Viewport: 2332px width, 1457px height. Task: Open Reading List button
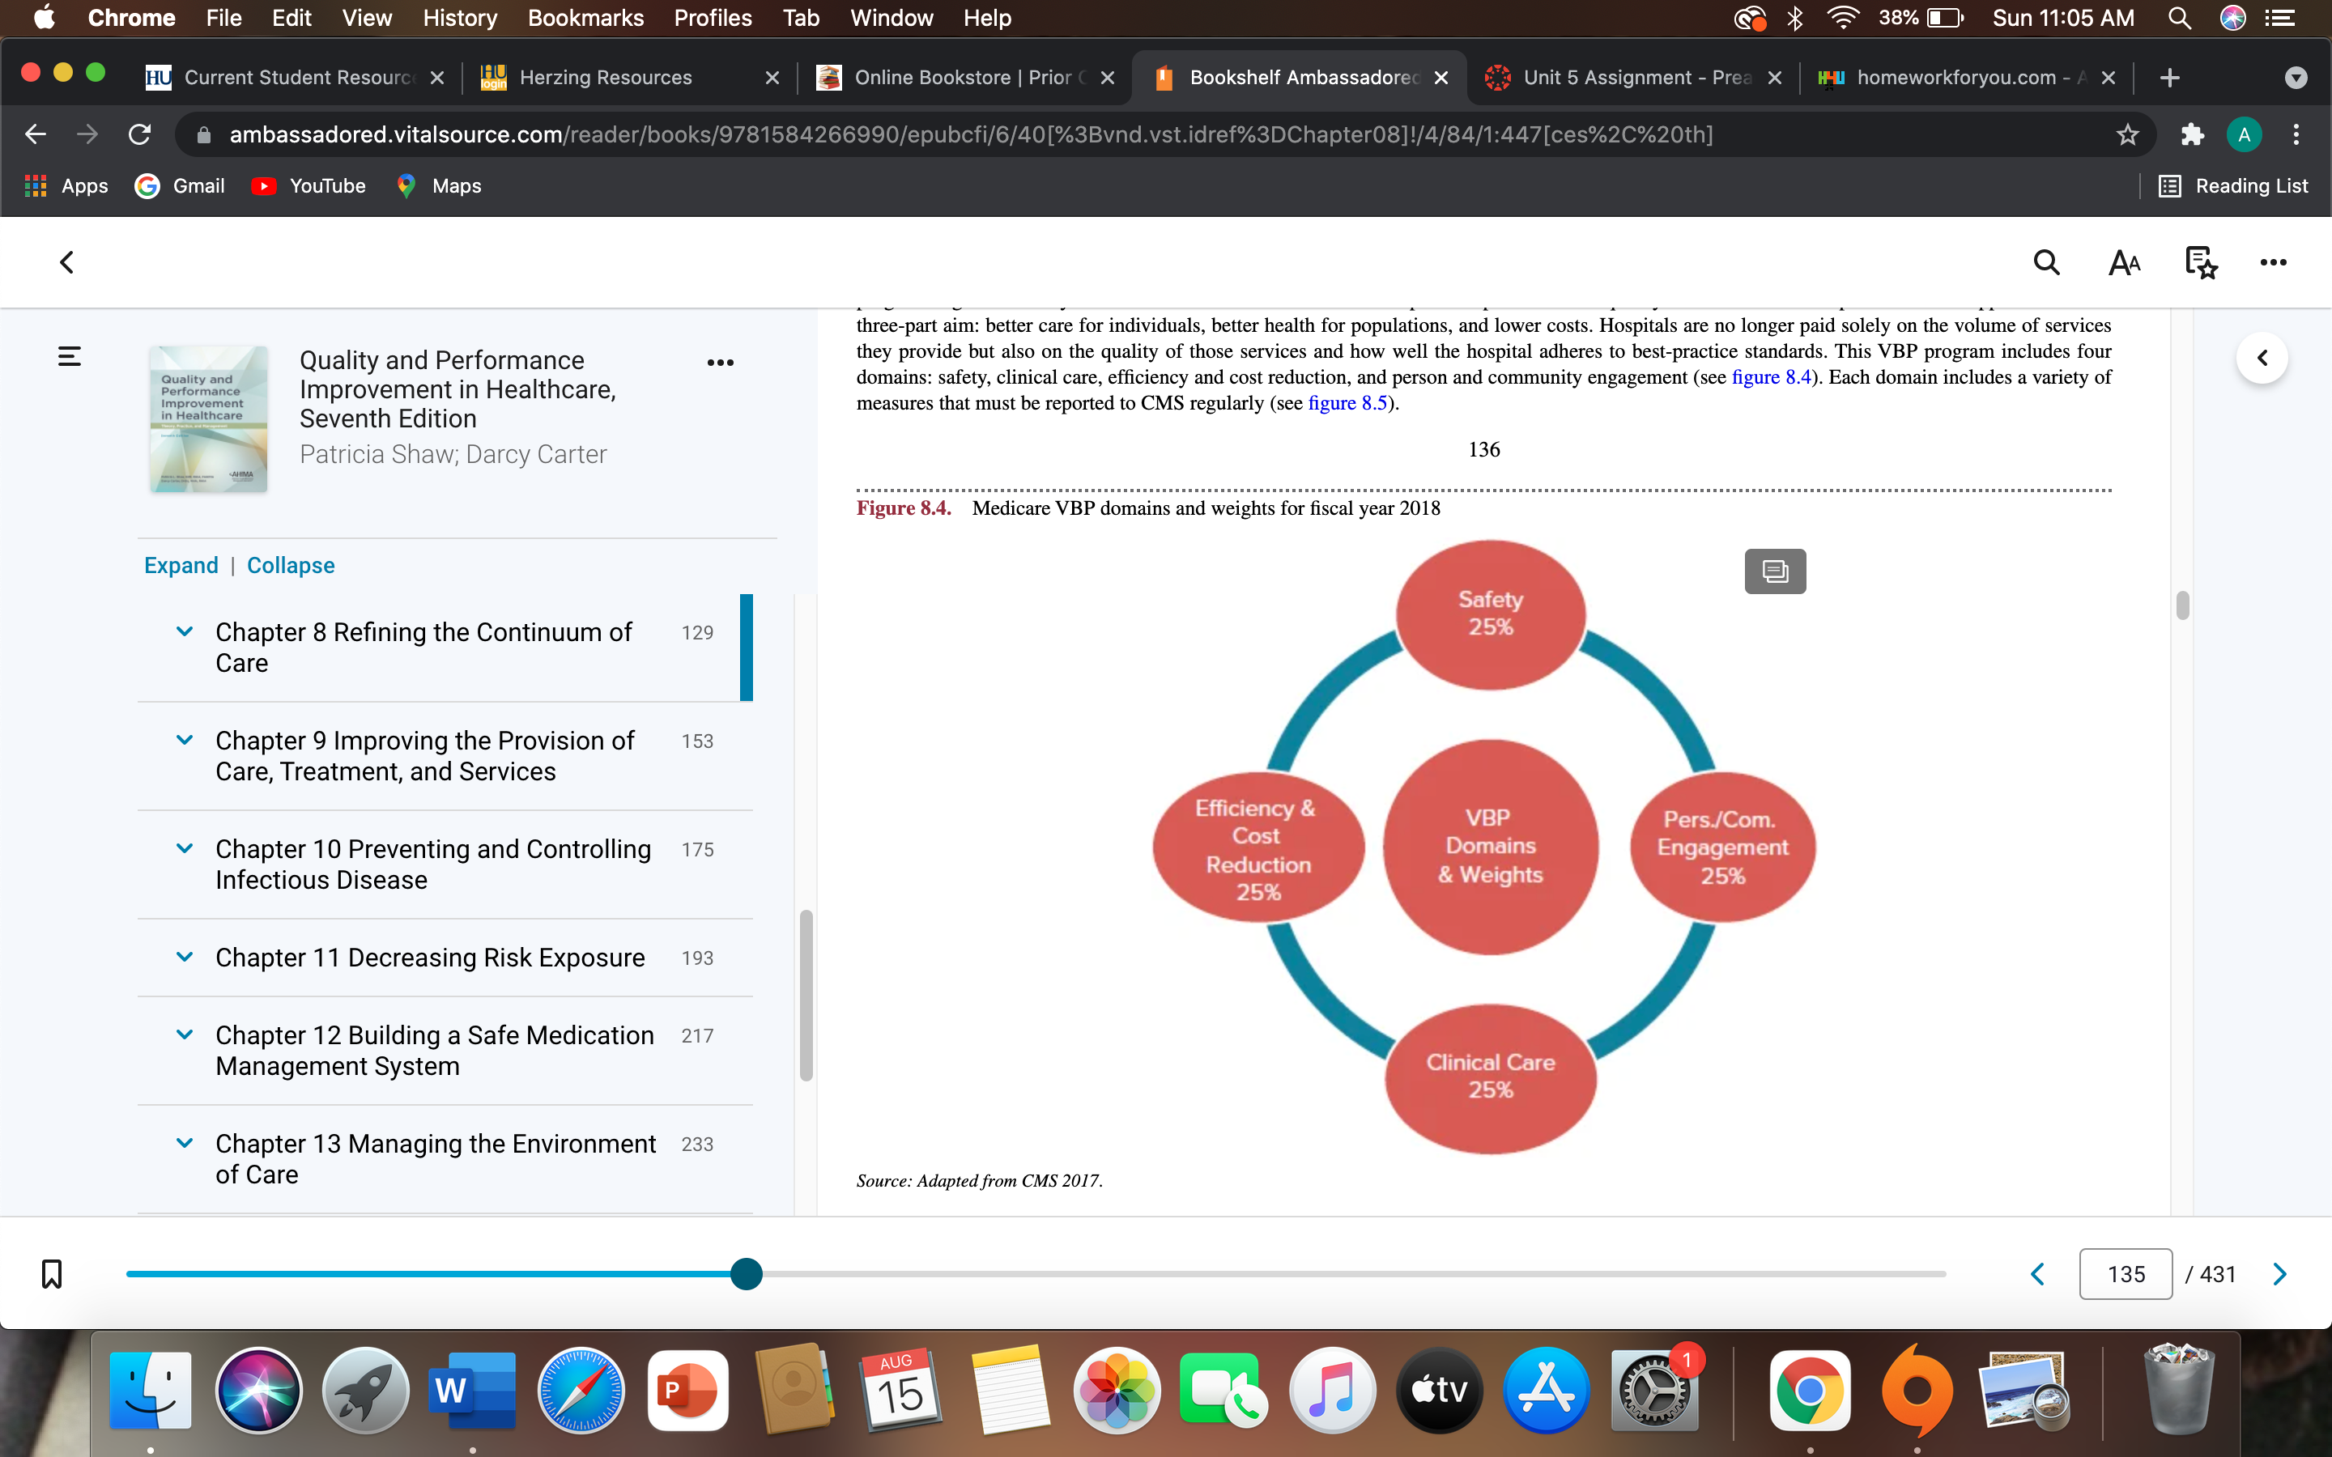pos(2234,186)
